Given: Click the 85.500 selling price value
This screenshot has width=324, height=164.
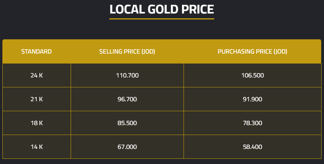Looking at the screenshot, I should pos(127,123).
